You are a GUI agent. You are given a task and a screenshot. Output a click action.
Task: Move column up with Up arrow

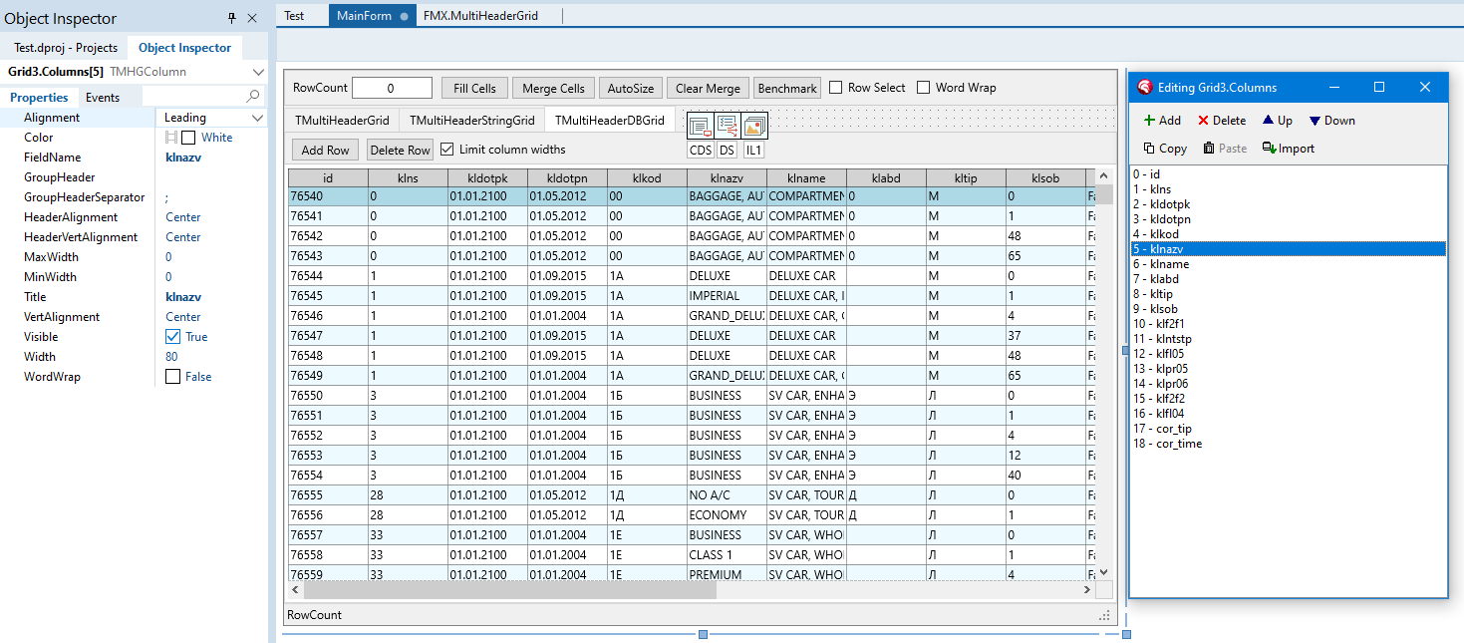point(1268,121)
